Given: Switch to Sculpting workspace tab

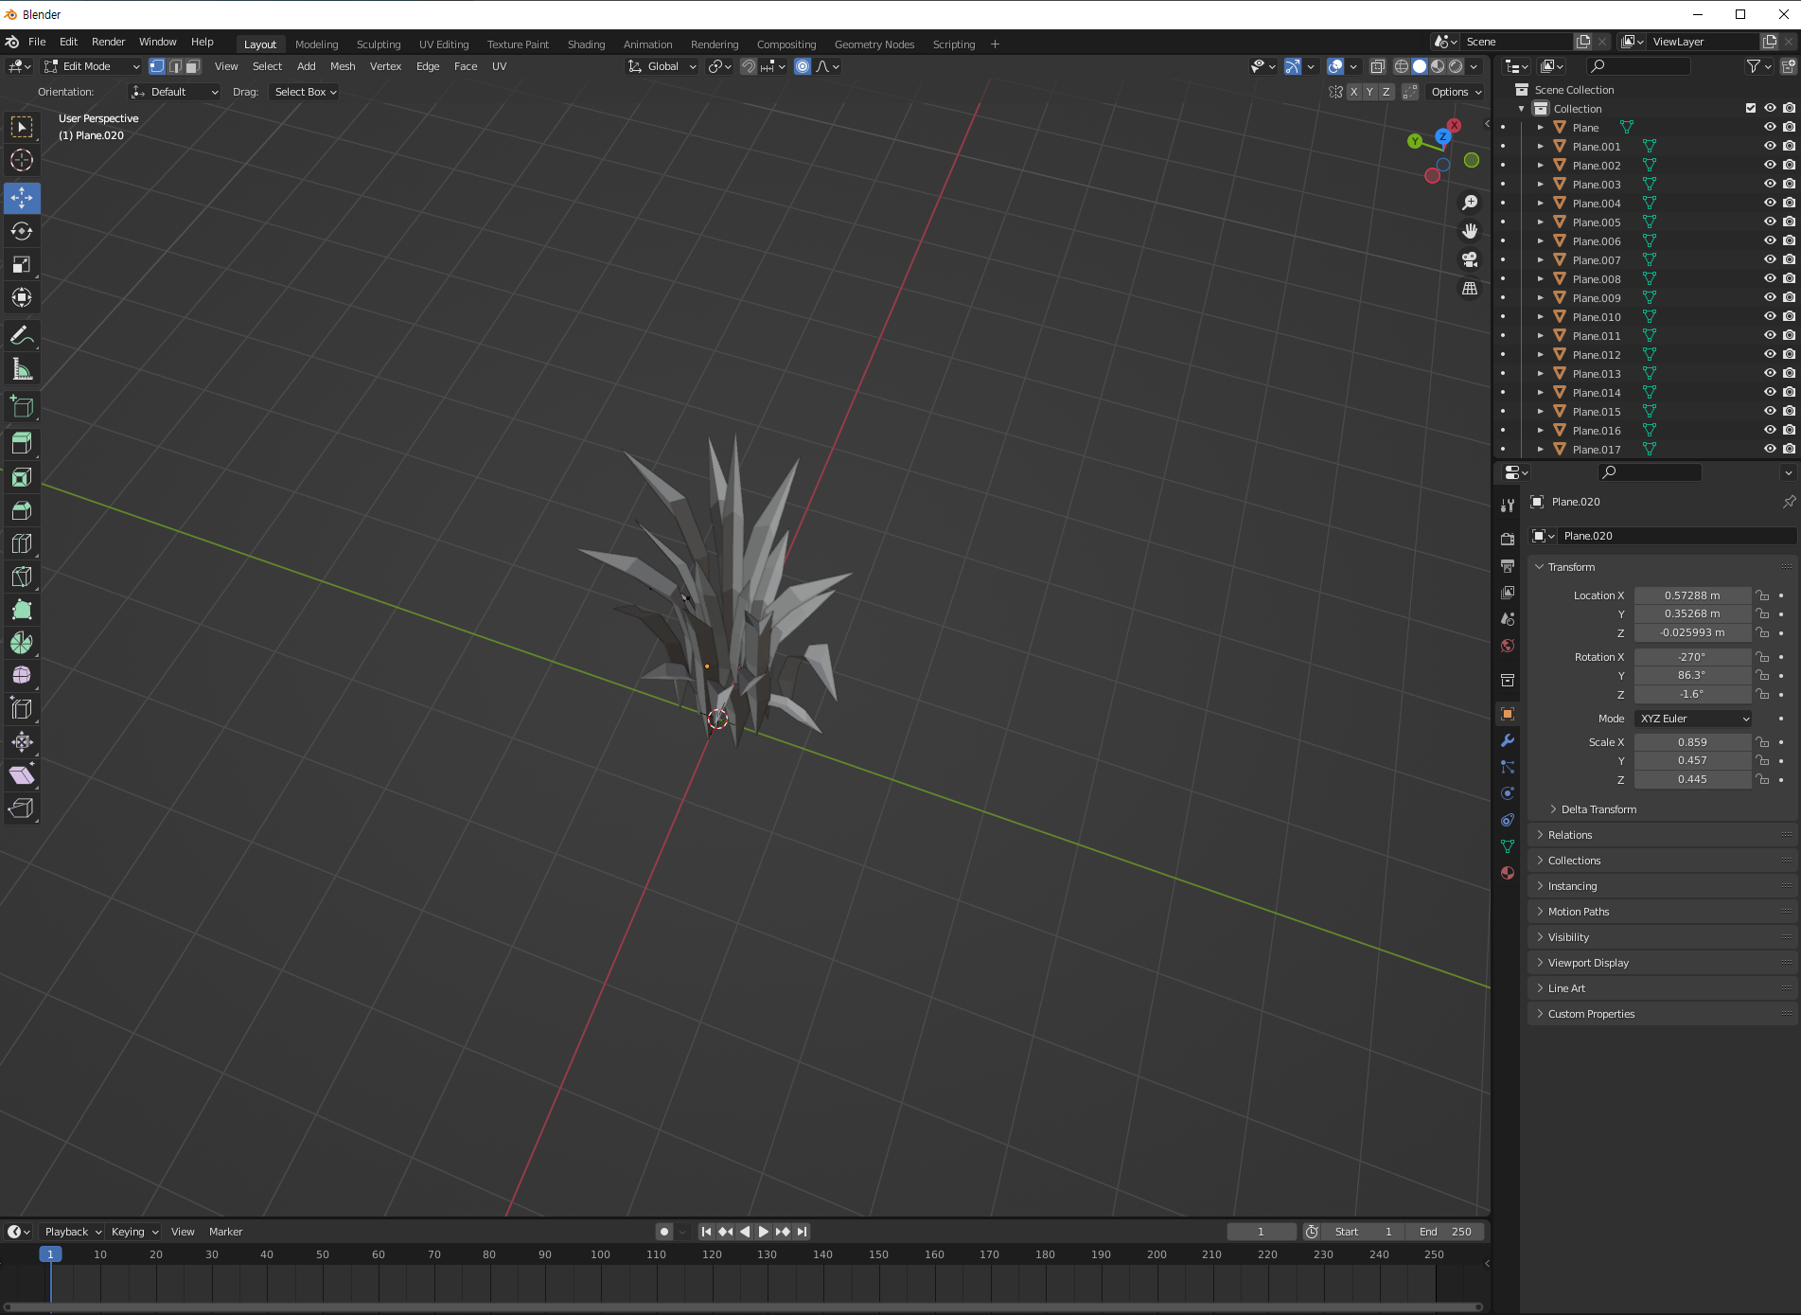Looking at the screenshot, I should point(379,44).
